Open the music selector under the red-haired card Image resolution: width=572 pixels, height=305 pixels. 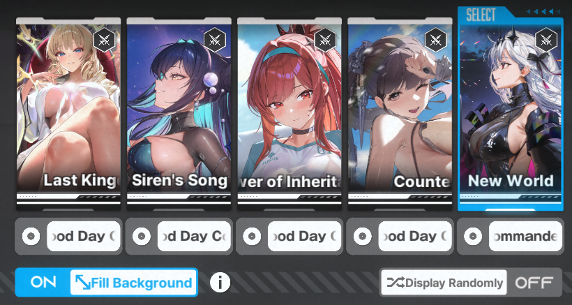coord(305,236)
